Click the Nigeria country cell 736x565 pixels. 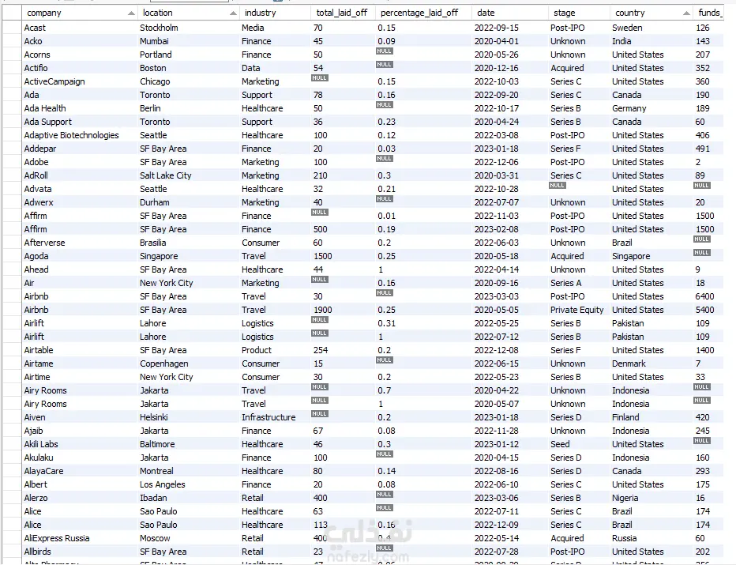[x=652, y=498]
